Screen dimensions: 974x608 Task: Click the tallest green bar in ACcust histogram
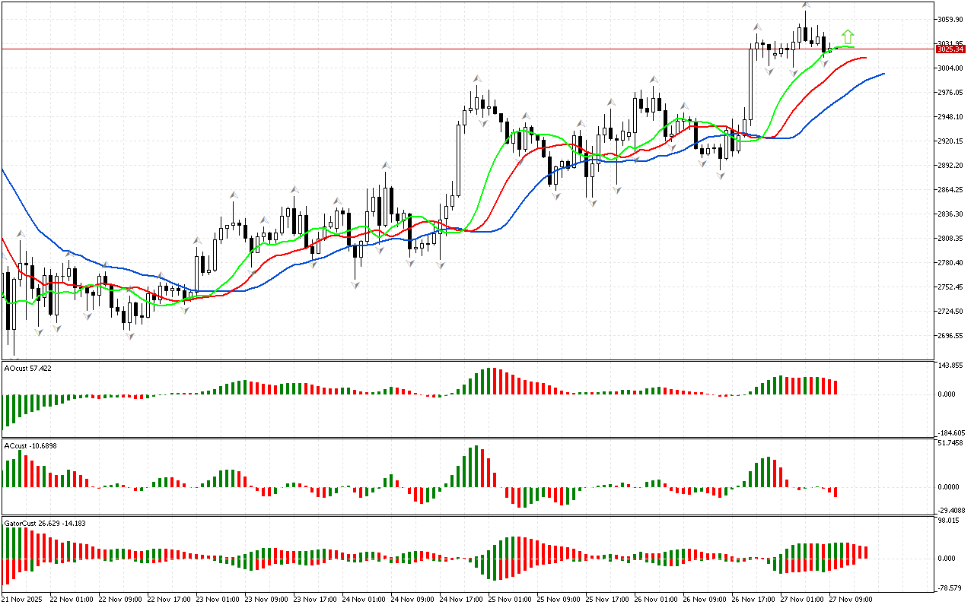(474, 467)
